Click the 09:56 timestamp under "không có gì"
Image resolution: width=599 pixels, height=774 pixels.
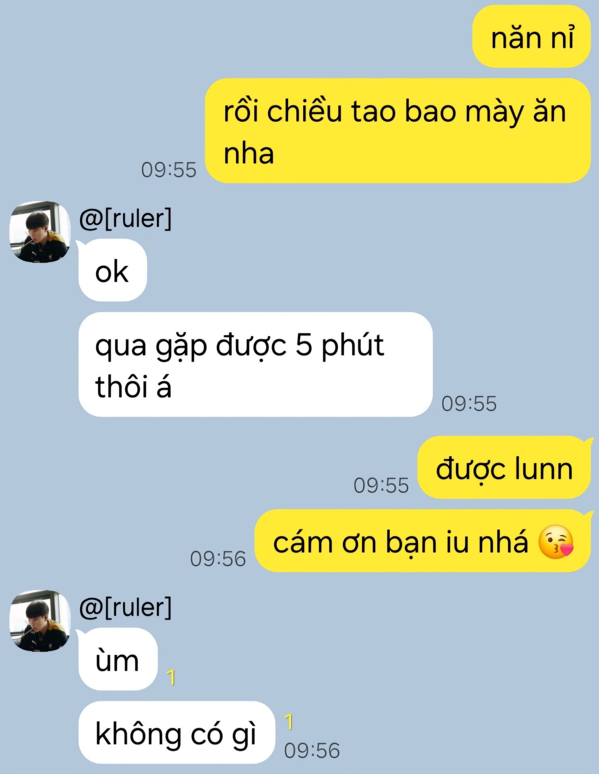(312, 751)
